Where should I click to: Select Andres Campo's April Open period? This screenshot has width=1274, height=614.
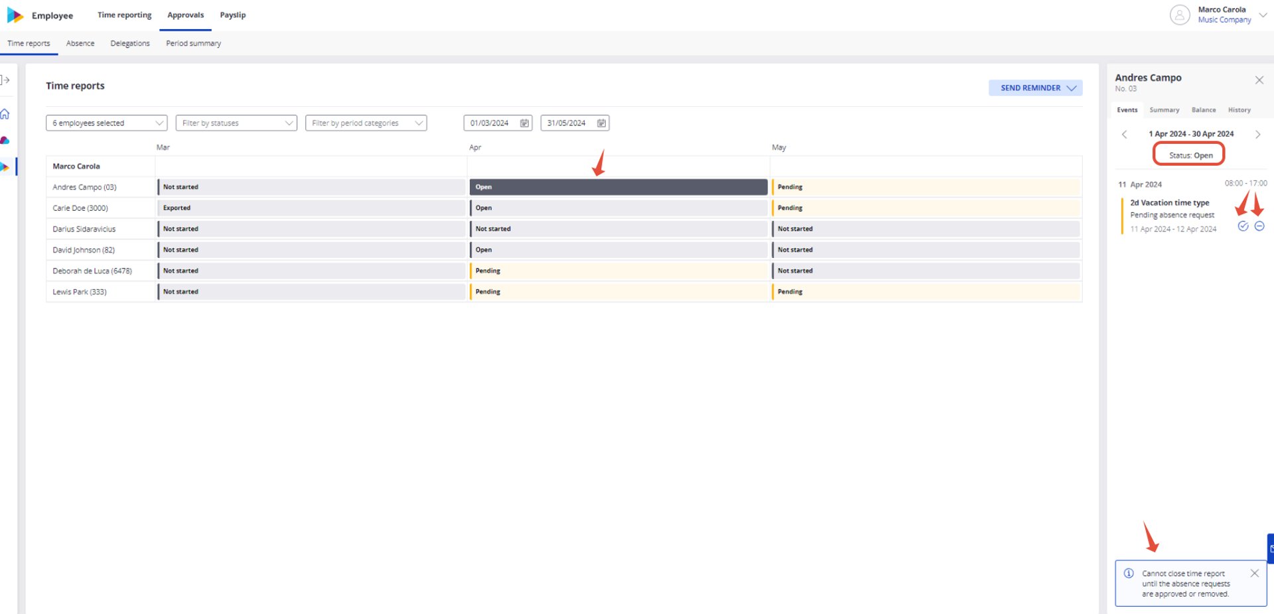point(618,187)
